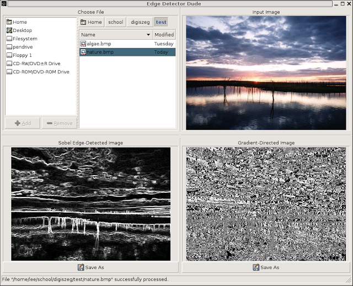Save the Gradient-Directed image
This screenshot has height=286, width=353.
(x=266, y=267)
